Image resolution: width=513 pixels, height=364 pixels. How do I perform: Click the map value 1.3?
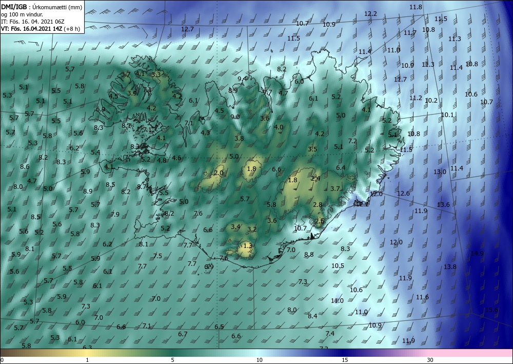coord(248,245)
